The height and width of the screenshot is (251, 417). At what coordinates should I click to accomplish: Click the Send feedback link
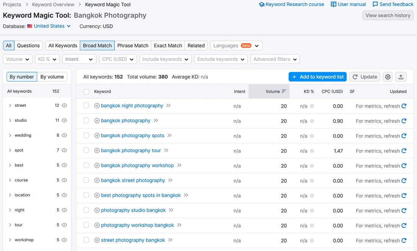click(x=393, y=4)
